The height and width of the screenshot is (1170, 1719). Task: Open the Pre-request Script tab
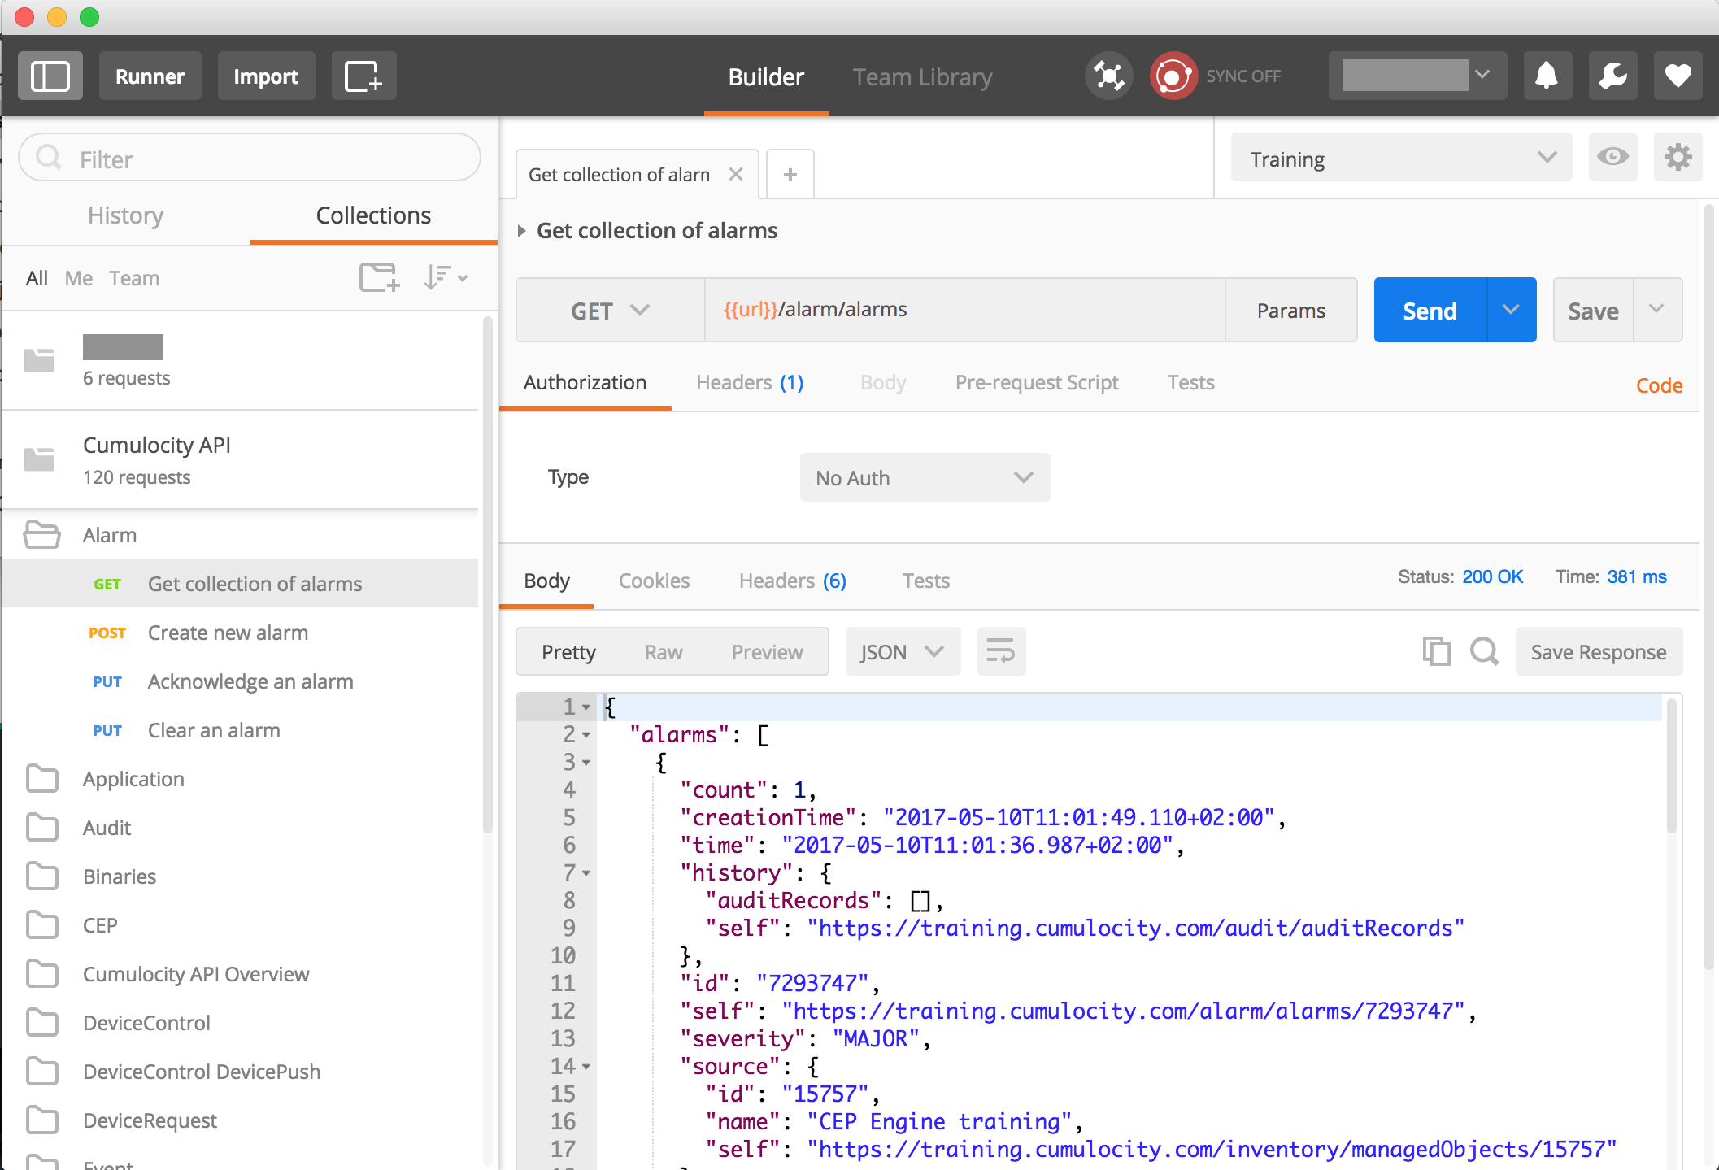click(x=1037, y=382)
